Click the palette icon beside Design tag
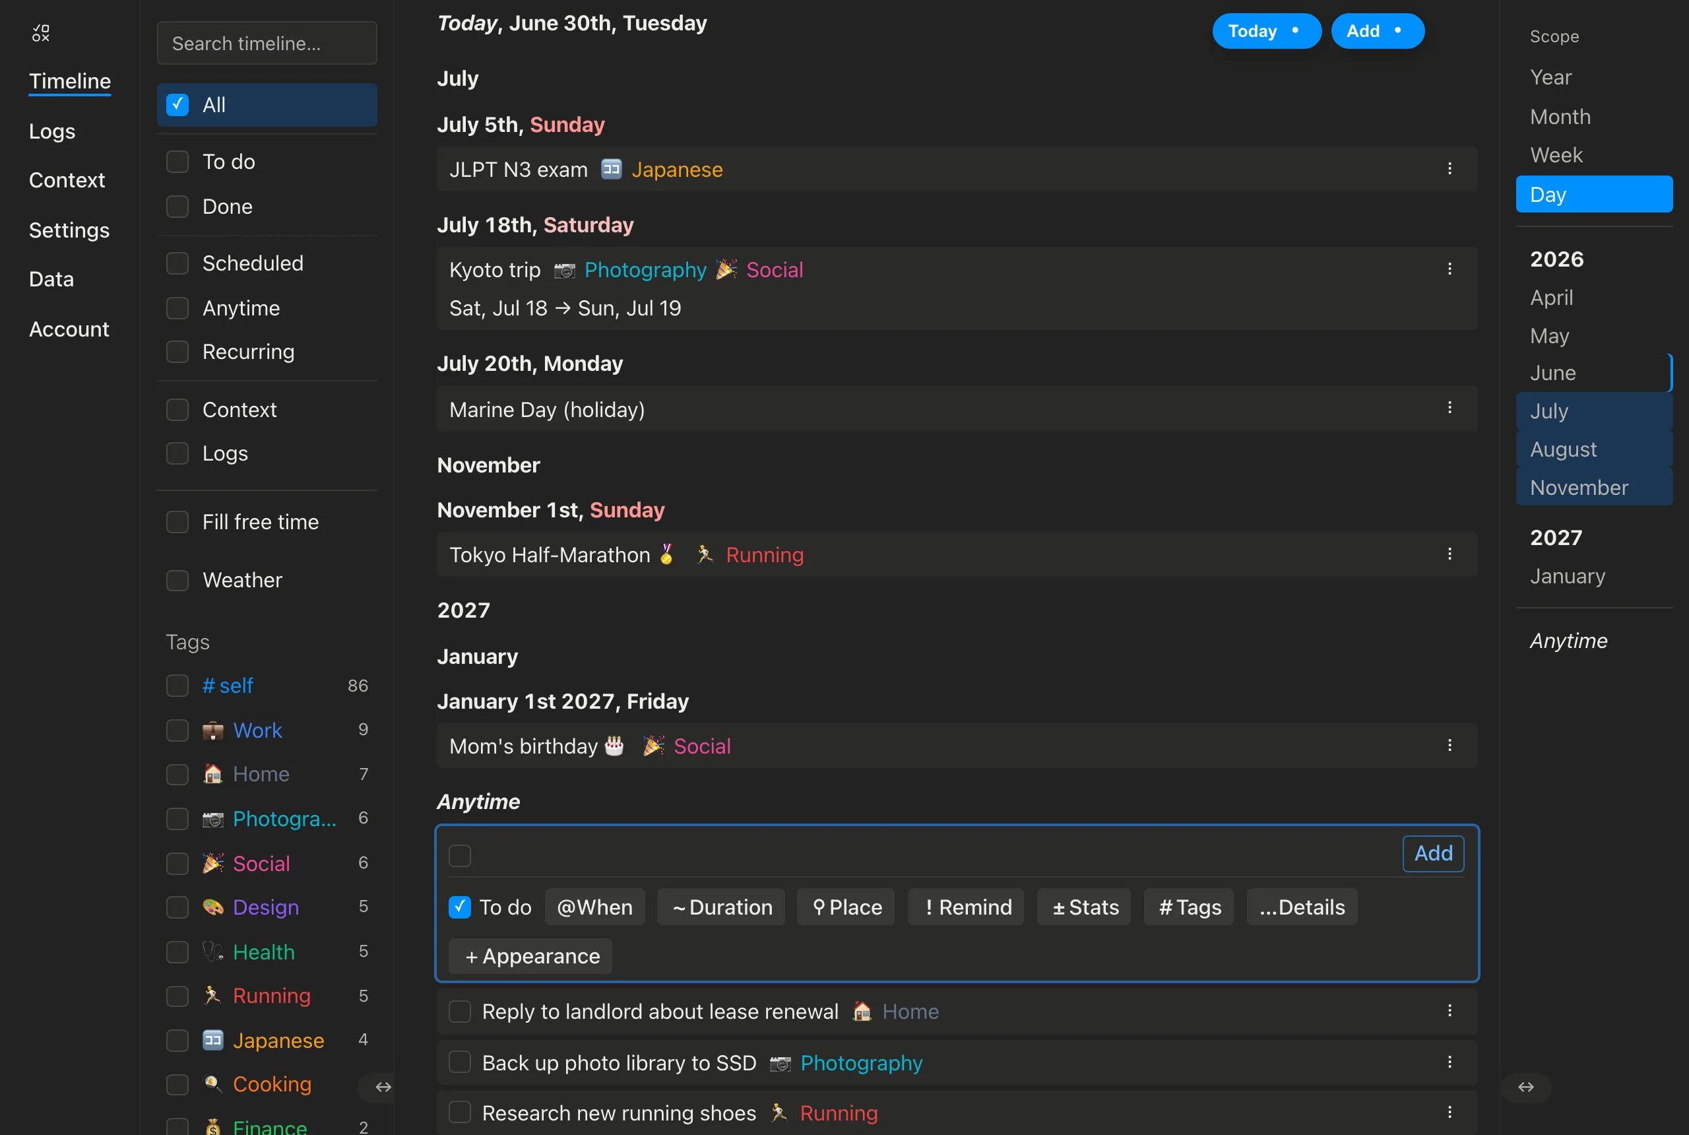This screenshot has width=1689, height=1135. click(x=212, y=907)
